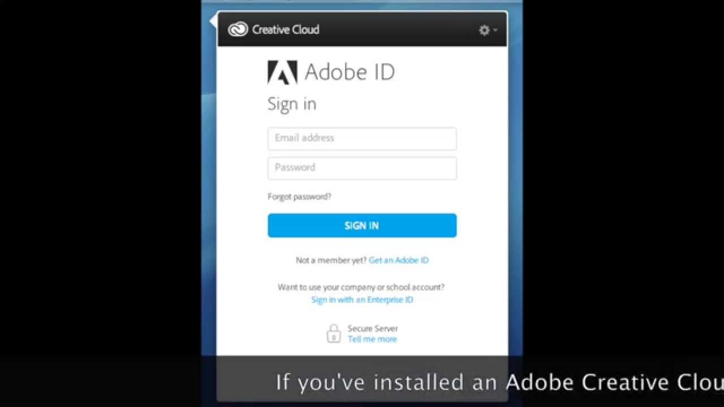Open the gear settings menu
The height and width of the screenshot is (407, 724).
(x=484, y=30)
